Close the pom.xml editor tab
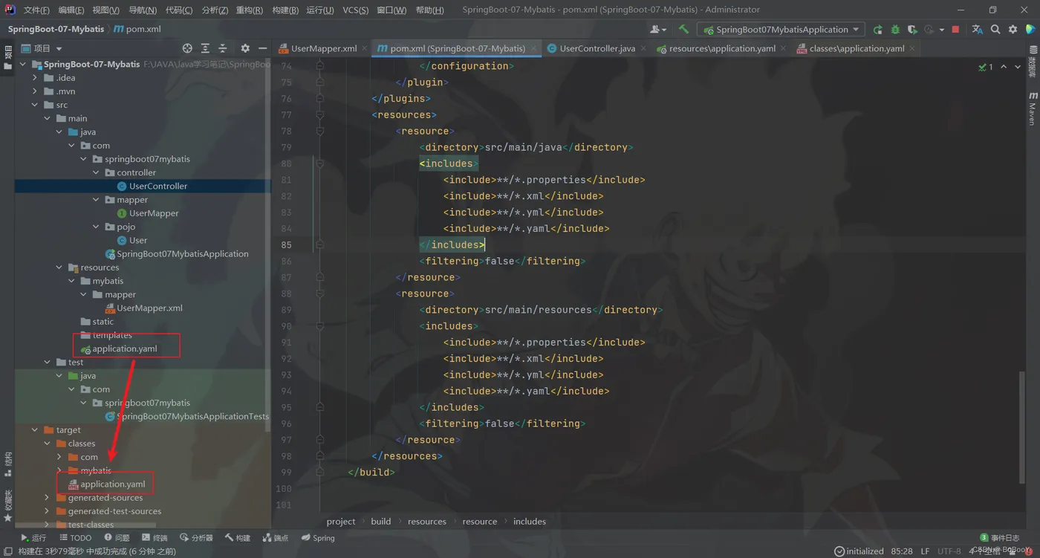Image resolution: width=1040 pixels, height=558 pixels. pos(533,48)
